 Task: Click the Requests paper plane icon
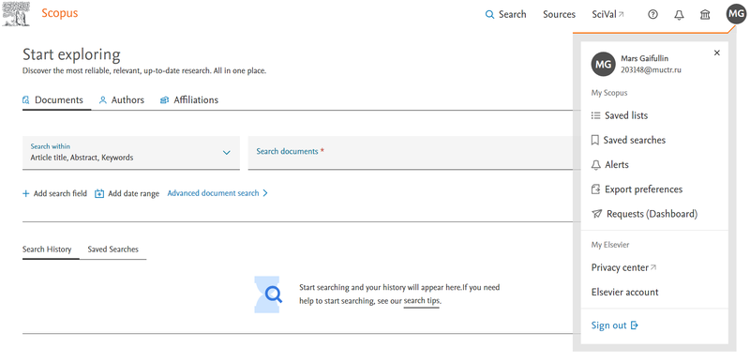click(x=596, y=214)
